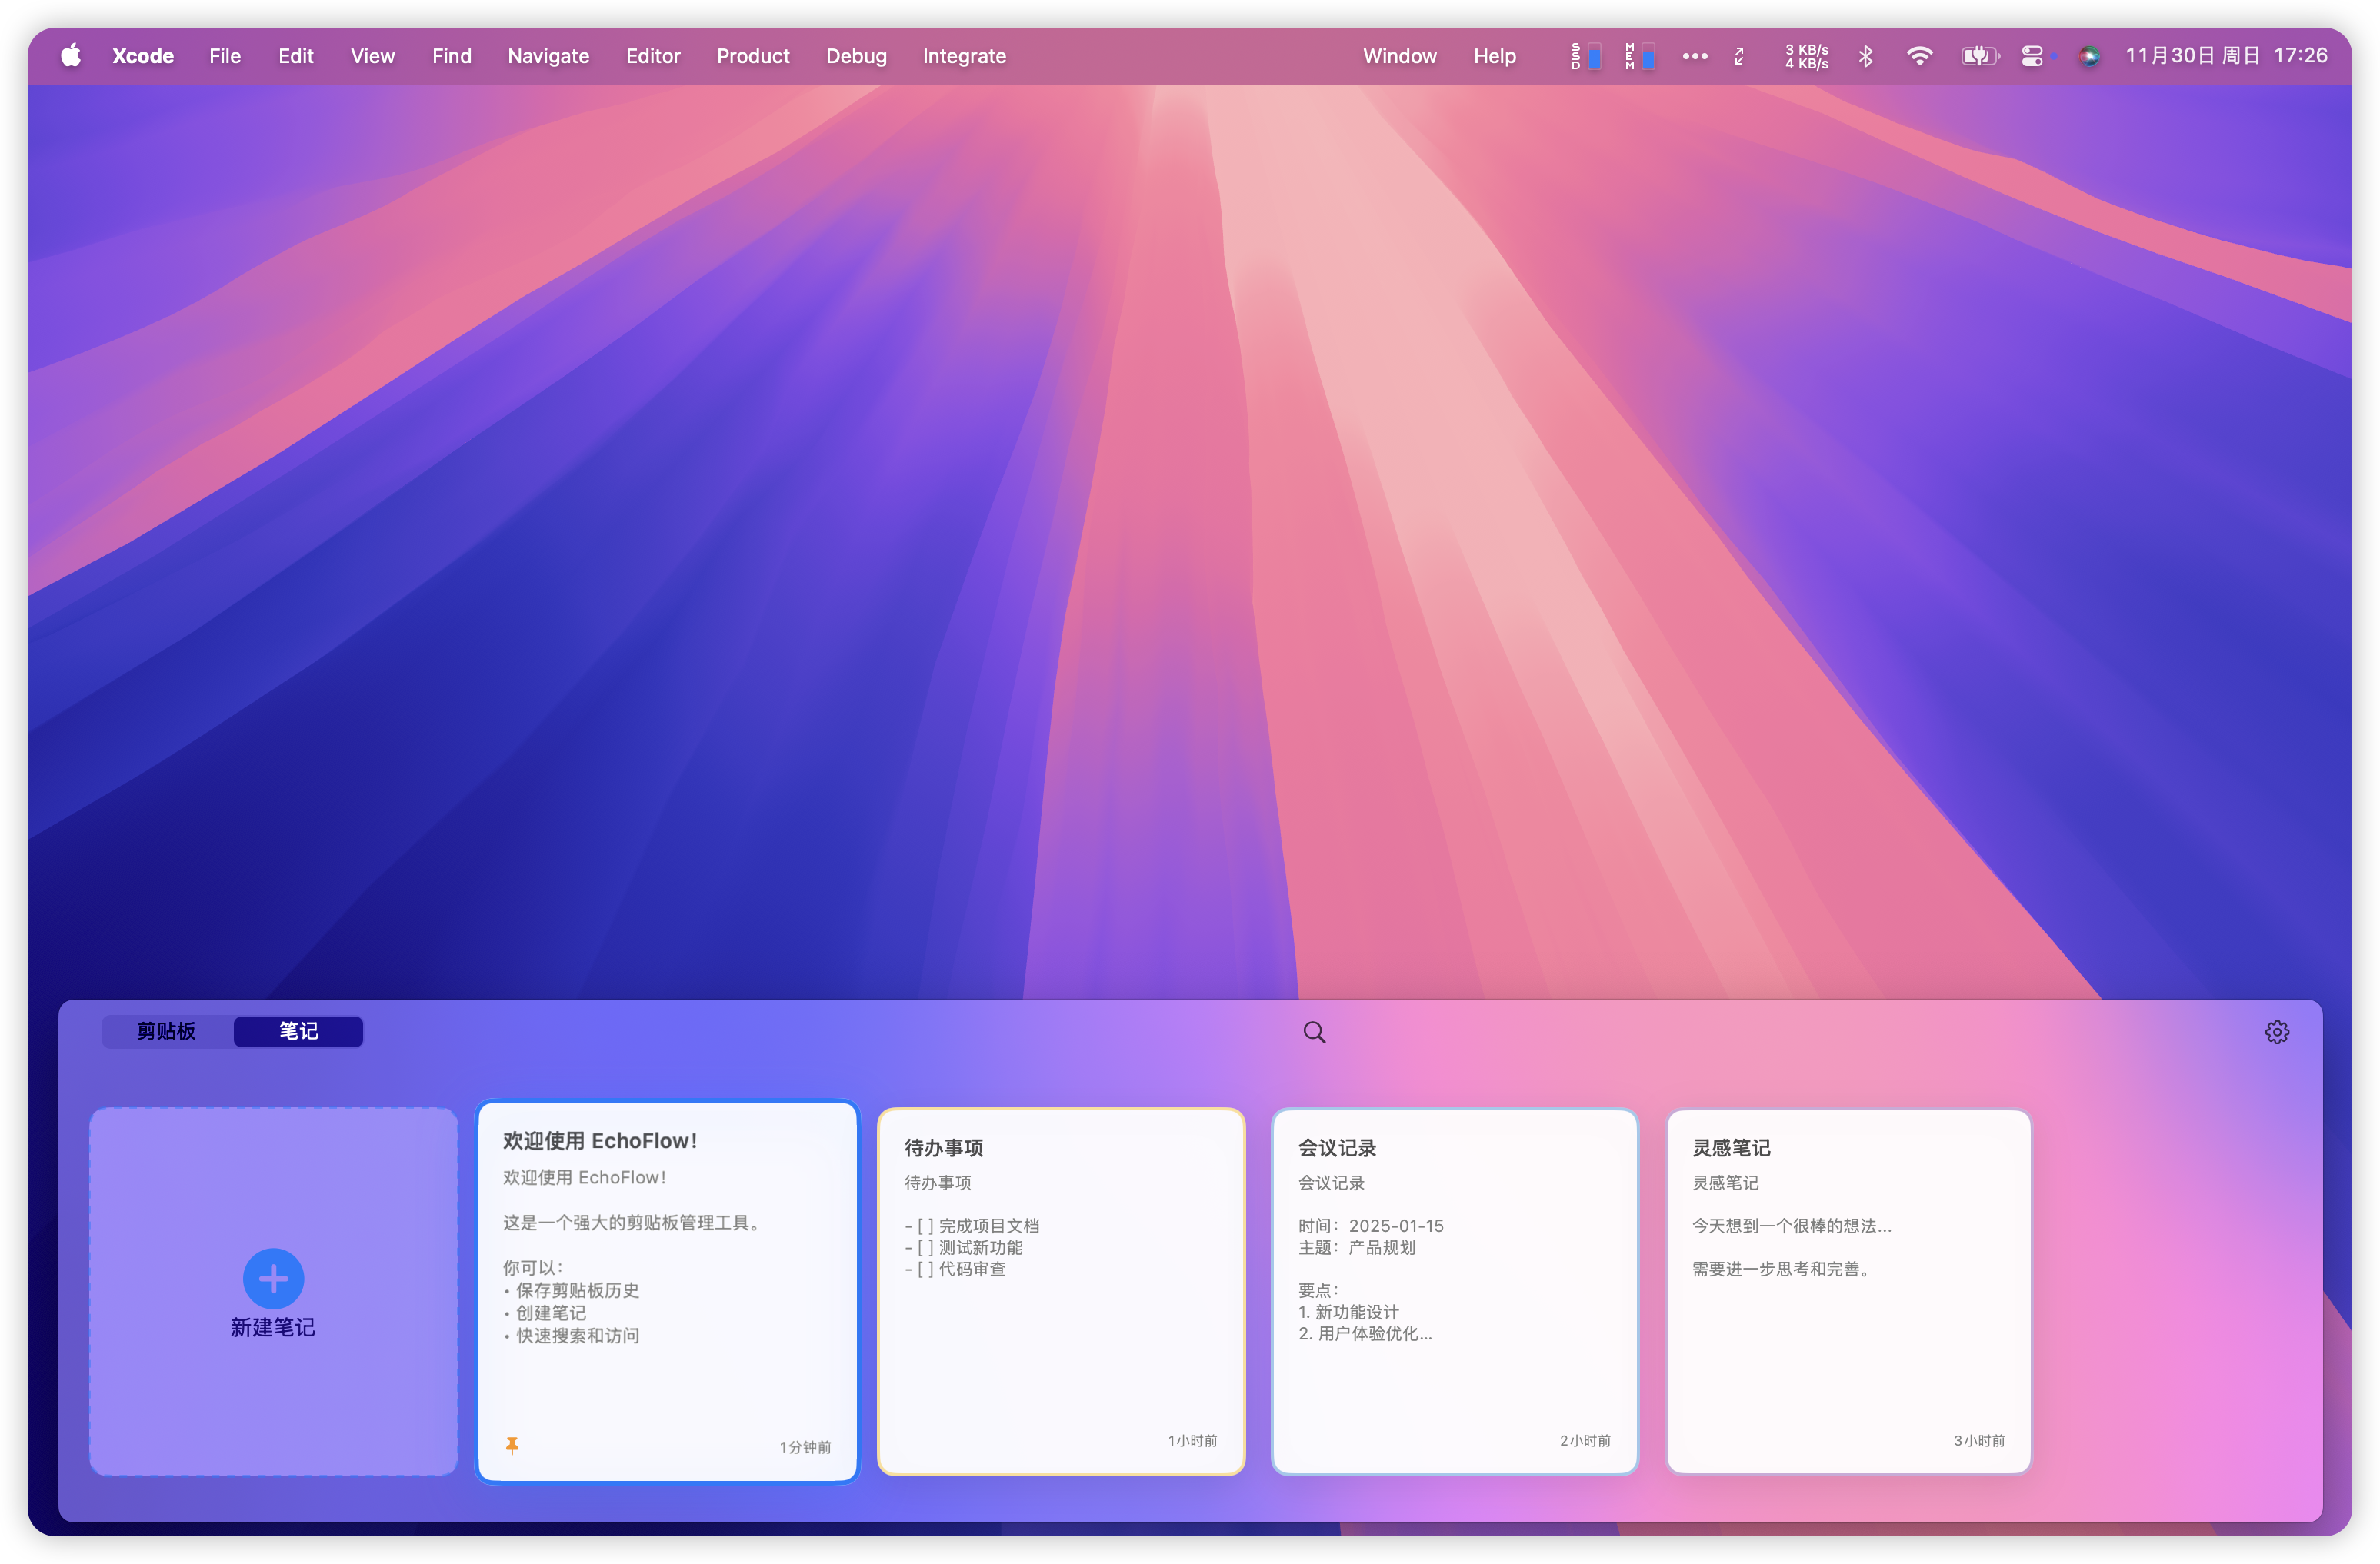This screenshot has height=1564, width=2380.
Task: Select the 笔记 tab
Action: click(298, 1030)
